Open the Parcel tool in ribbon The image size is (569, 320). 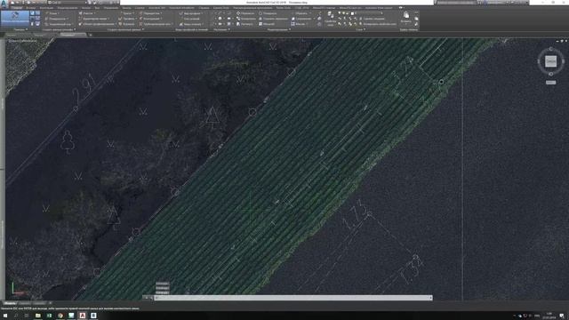(87, 13)
